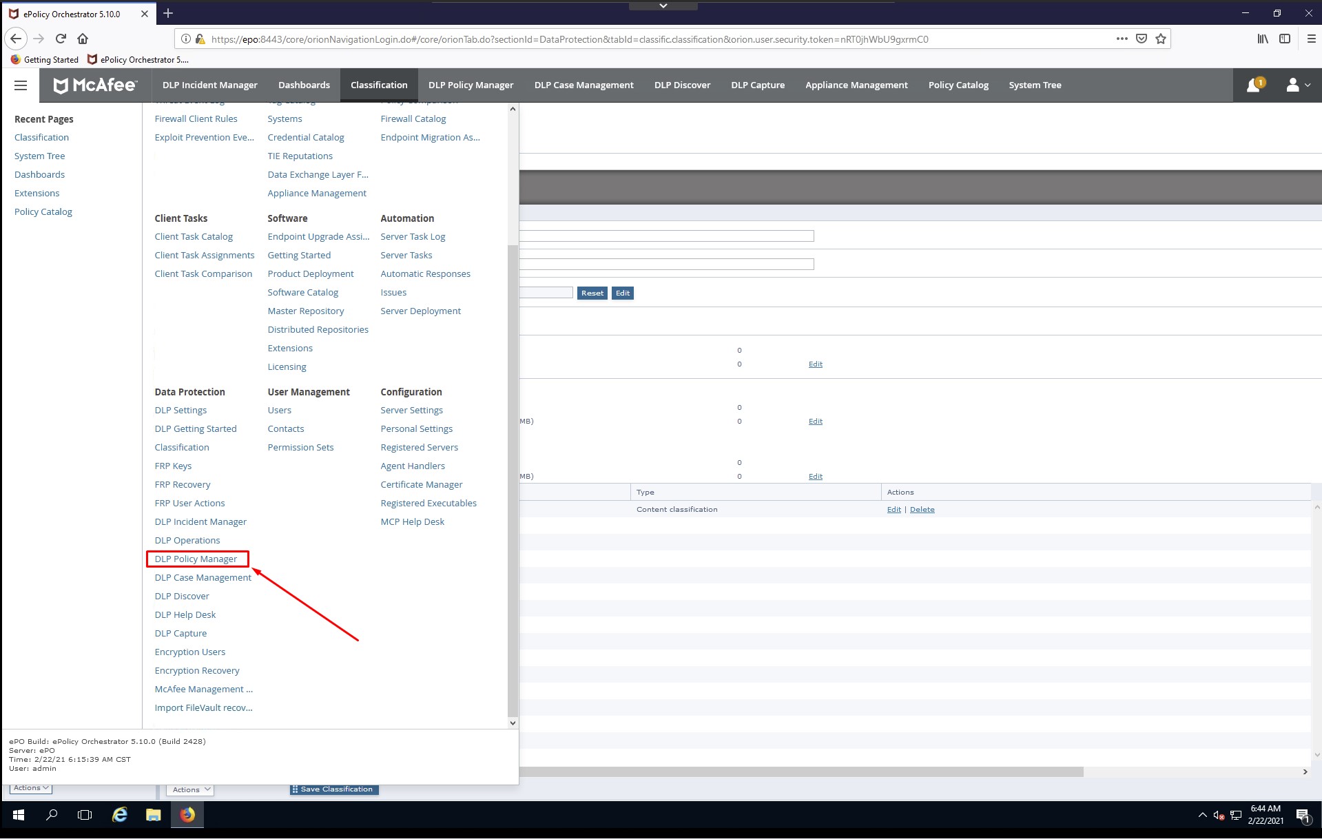
Task: Go back in the browser
Action: click(x=17, y=39)
